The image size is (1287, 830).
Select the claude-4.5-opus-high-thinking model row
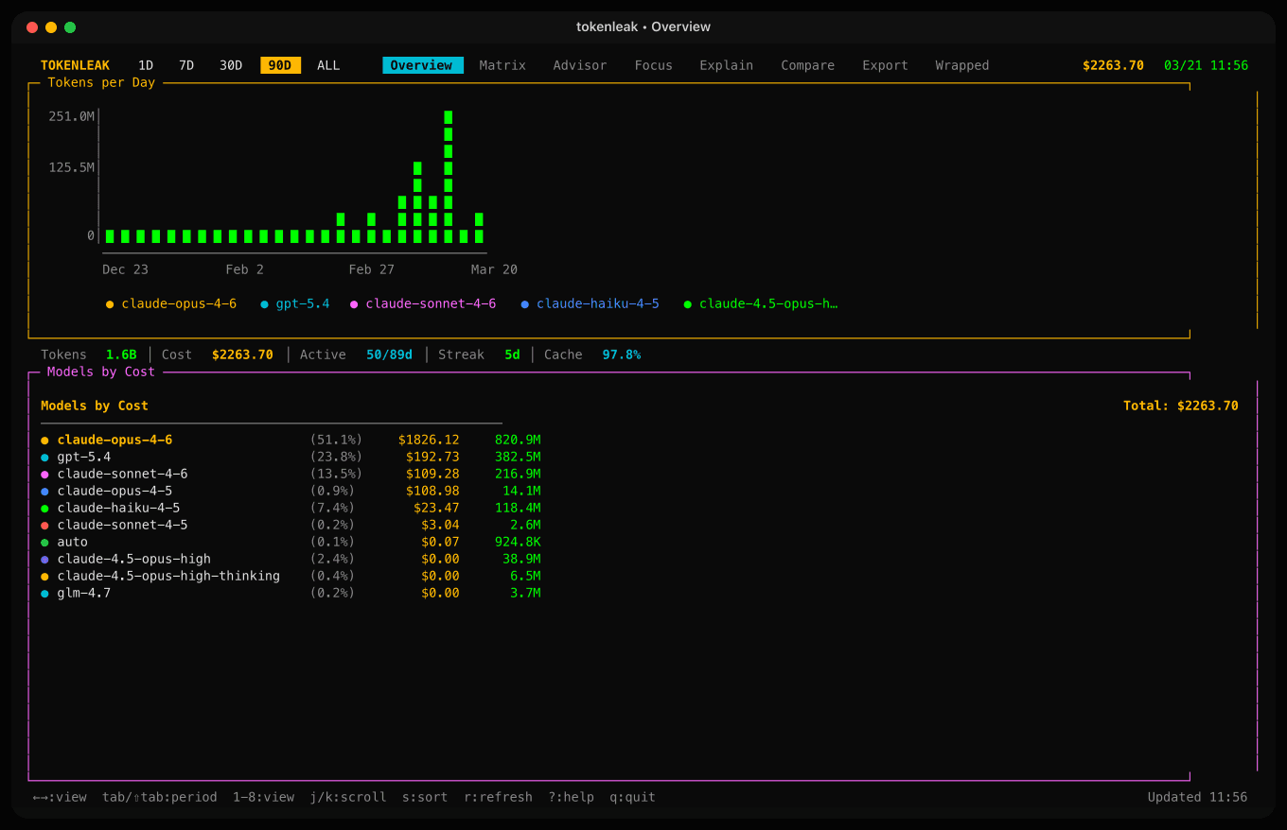coord(291,576)
